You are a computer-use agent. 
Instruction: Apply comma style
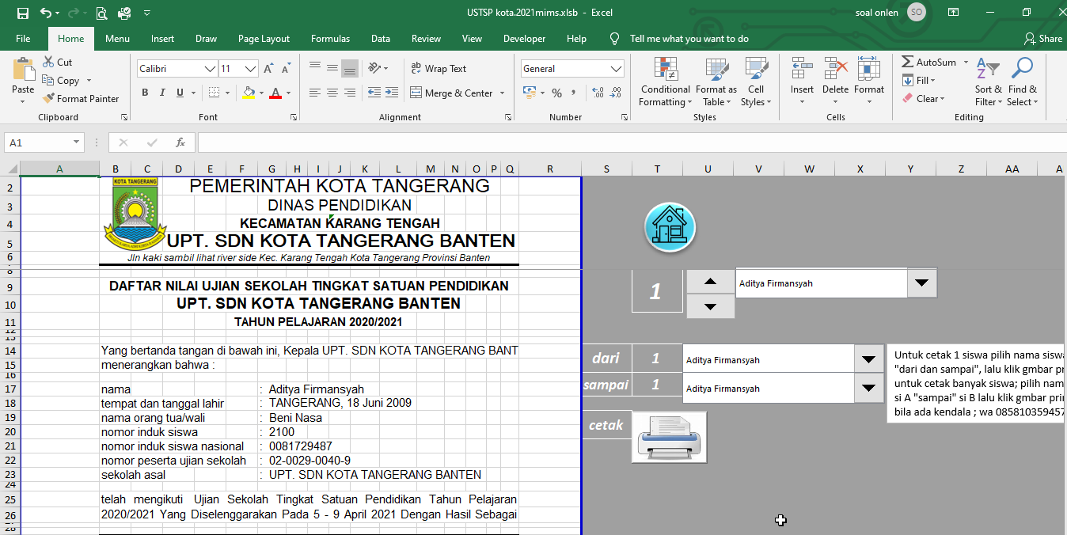click(572, 93)
